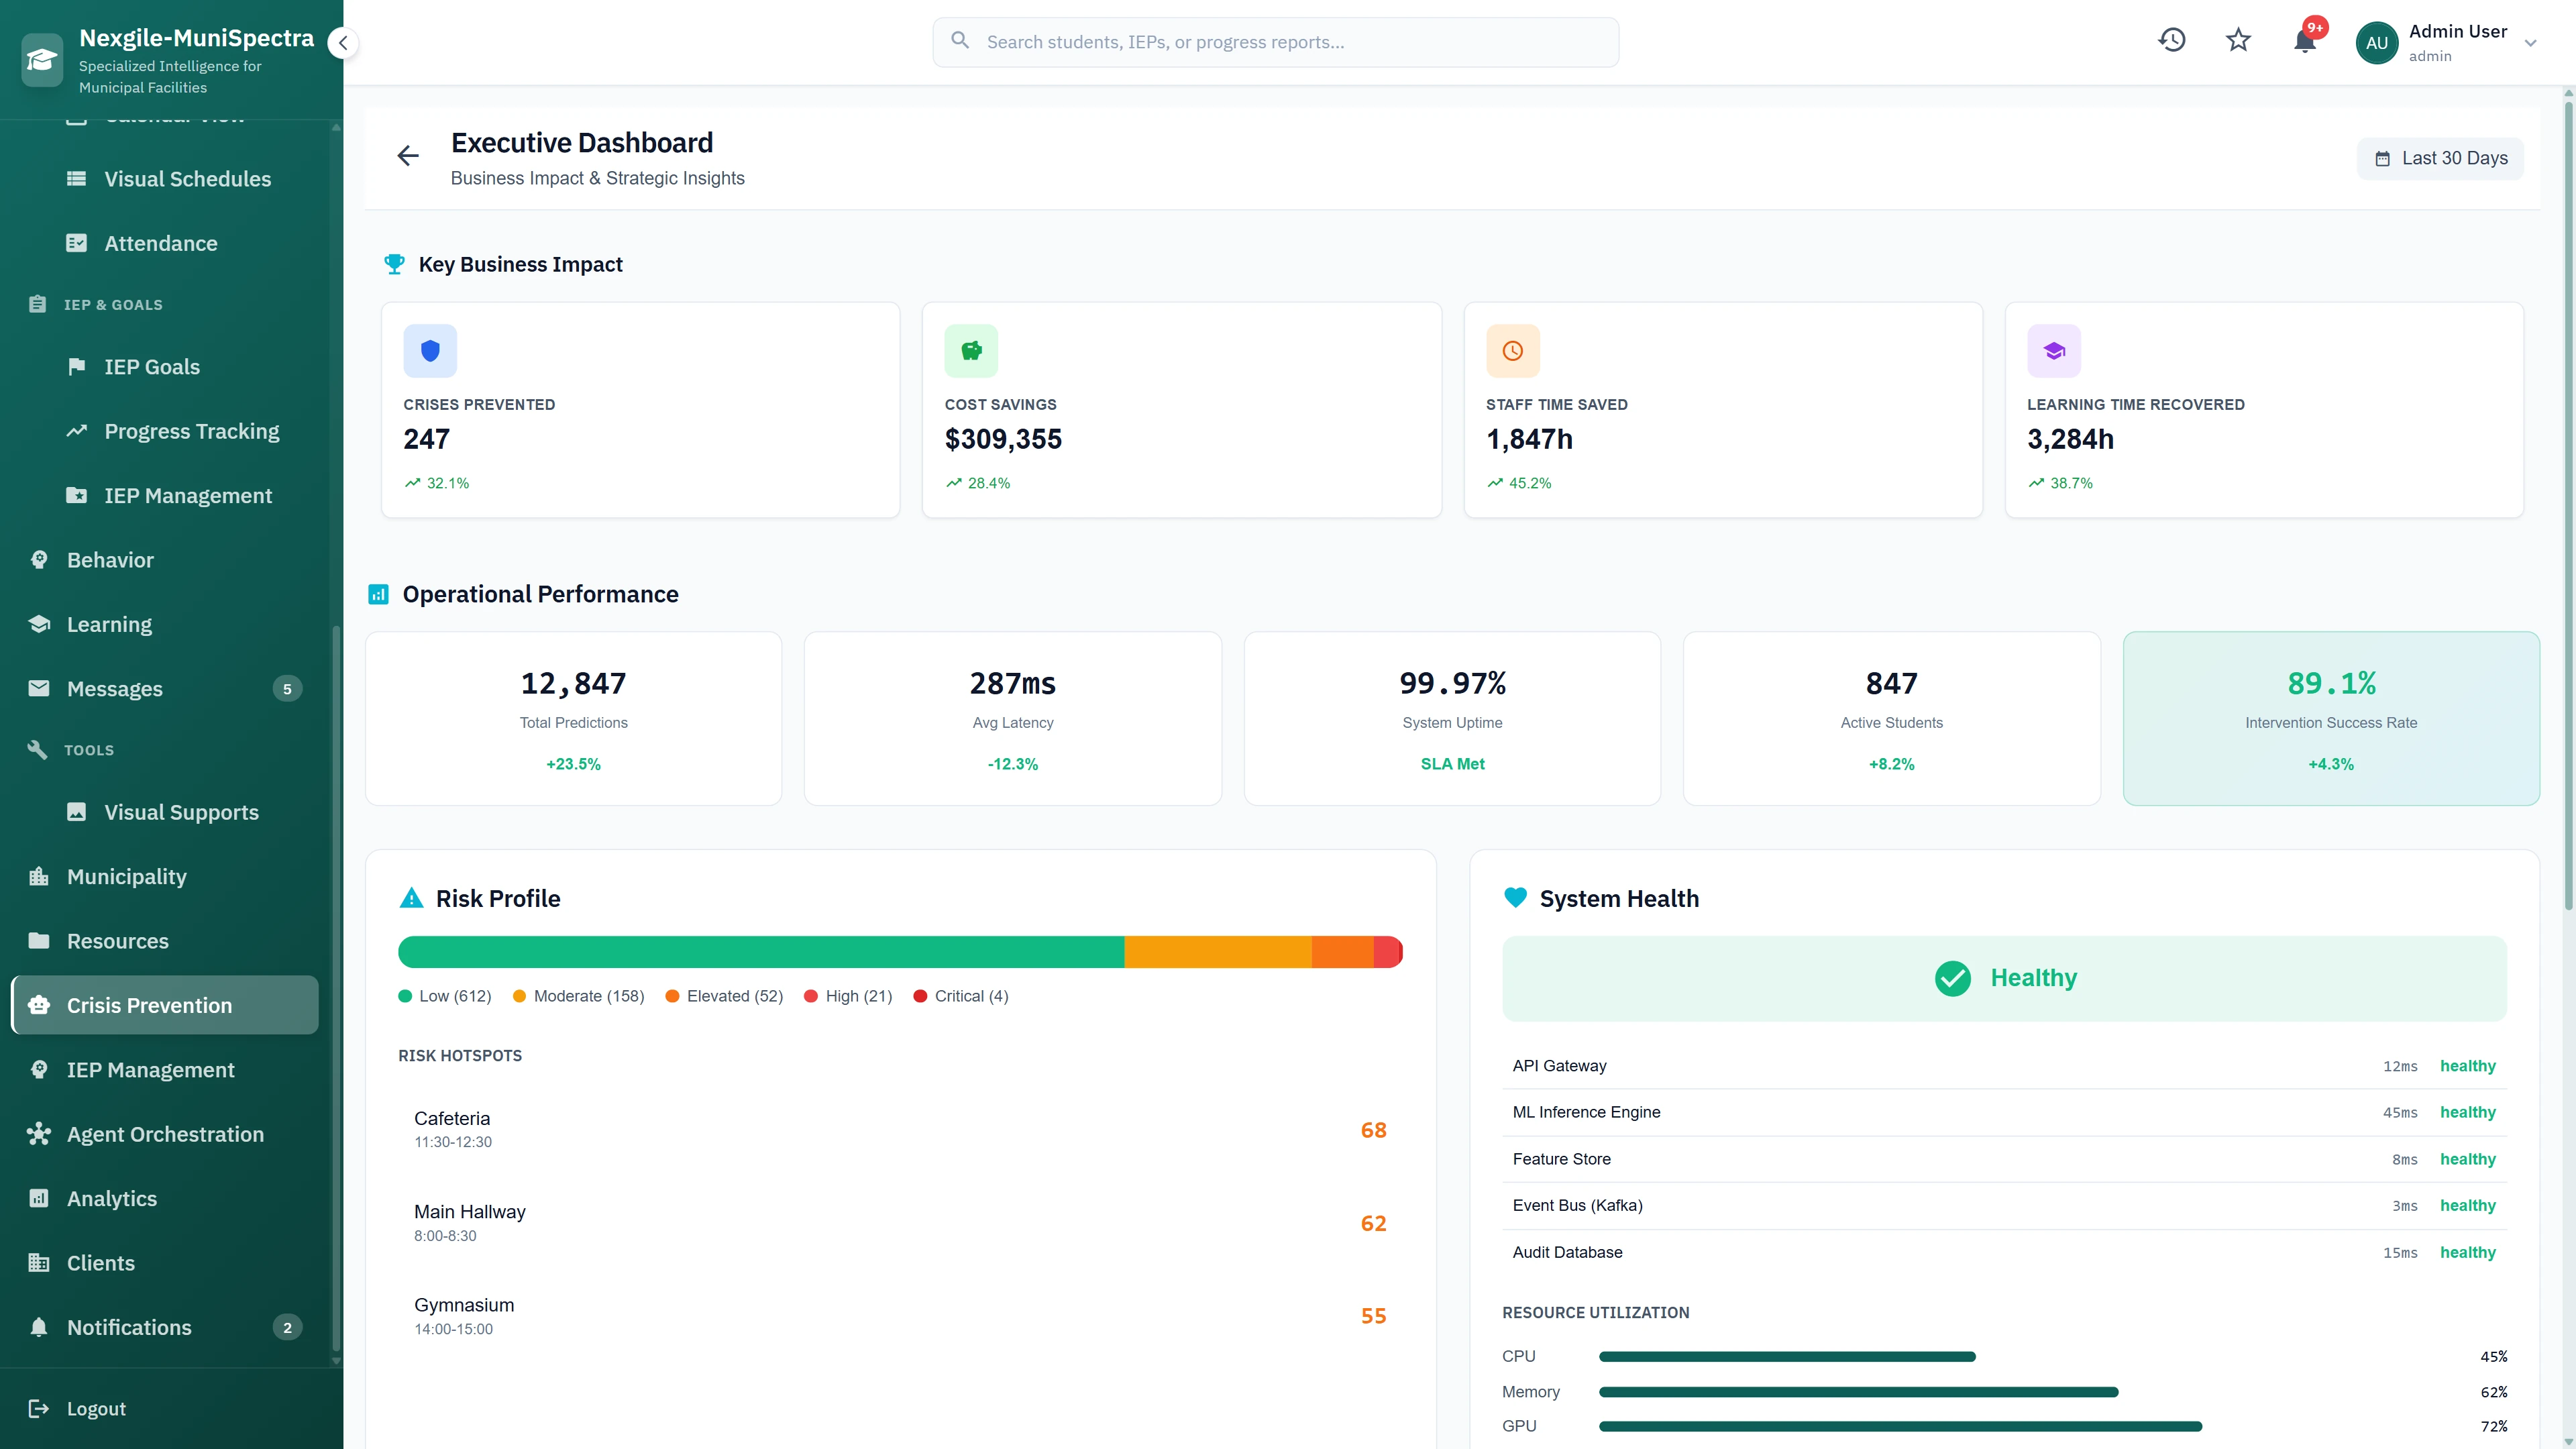Collapse the sidebar with the chevron arrow
Screen dimensions: 2576x1449
click(x=343, y=42)
